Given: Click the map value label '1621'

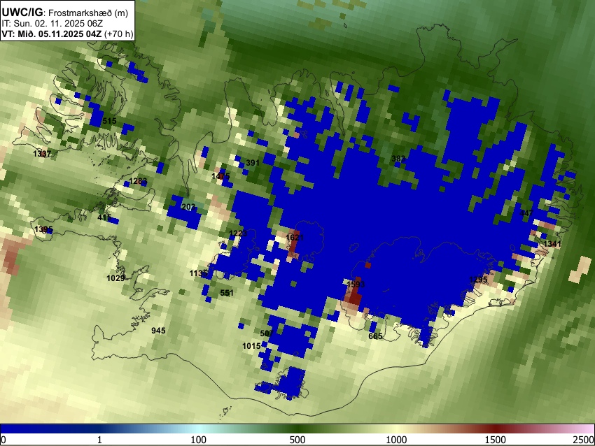Looking at the screenshot, I should pos(295,238).
